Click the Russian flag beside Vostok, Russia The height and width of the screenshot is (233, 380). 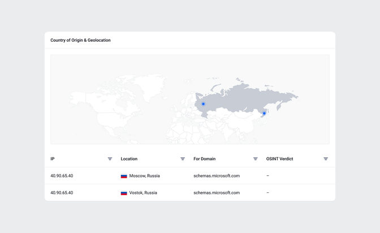coord(124,193)
